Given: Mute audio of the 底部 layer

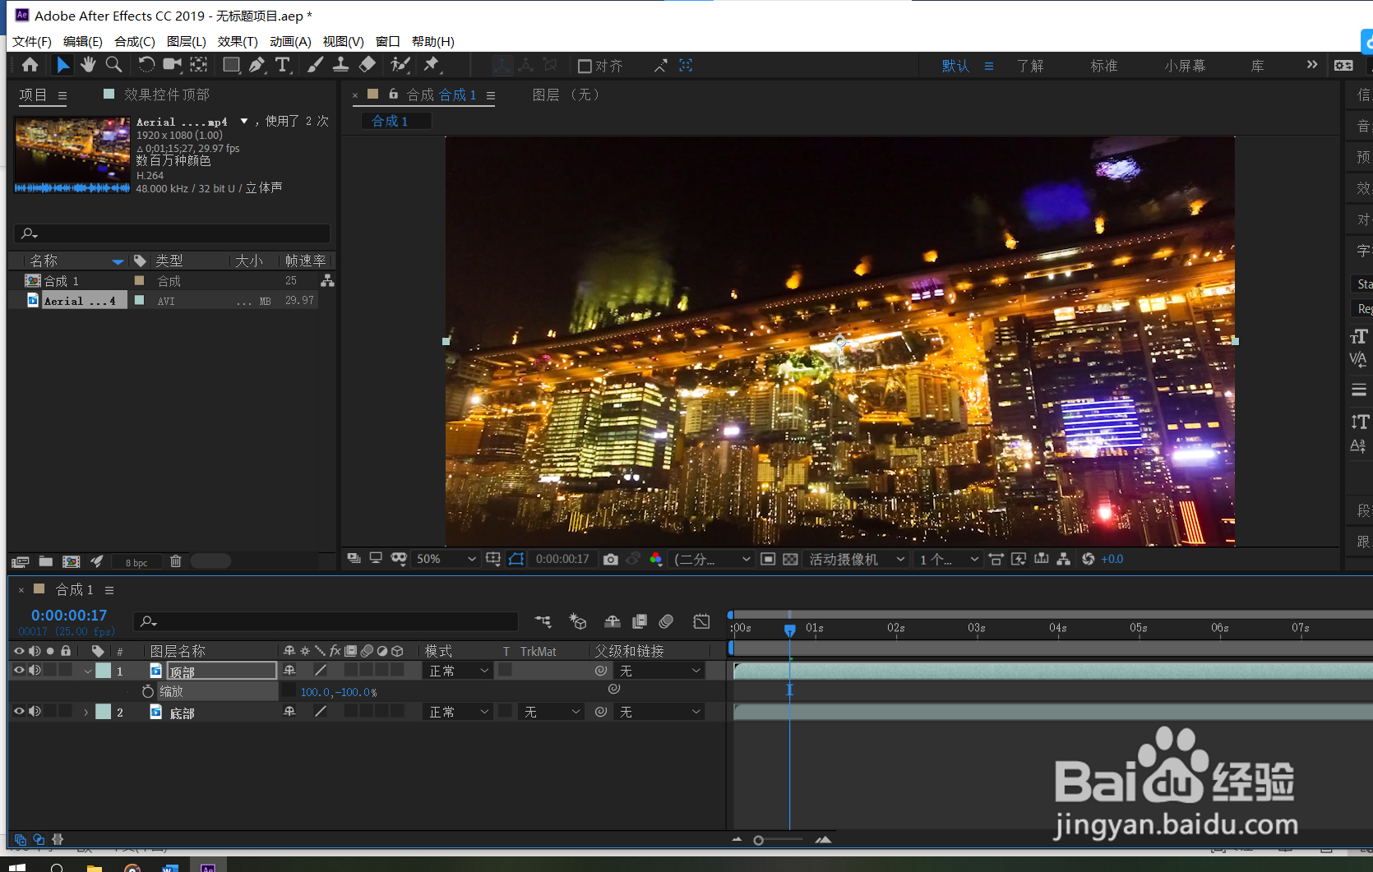Looking at the screenshot, I should pyautogui.click(x=35, y=711).
